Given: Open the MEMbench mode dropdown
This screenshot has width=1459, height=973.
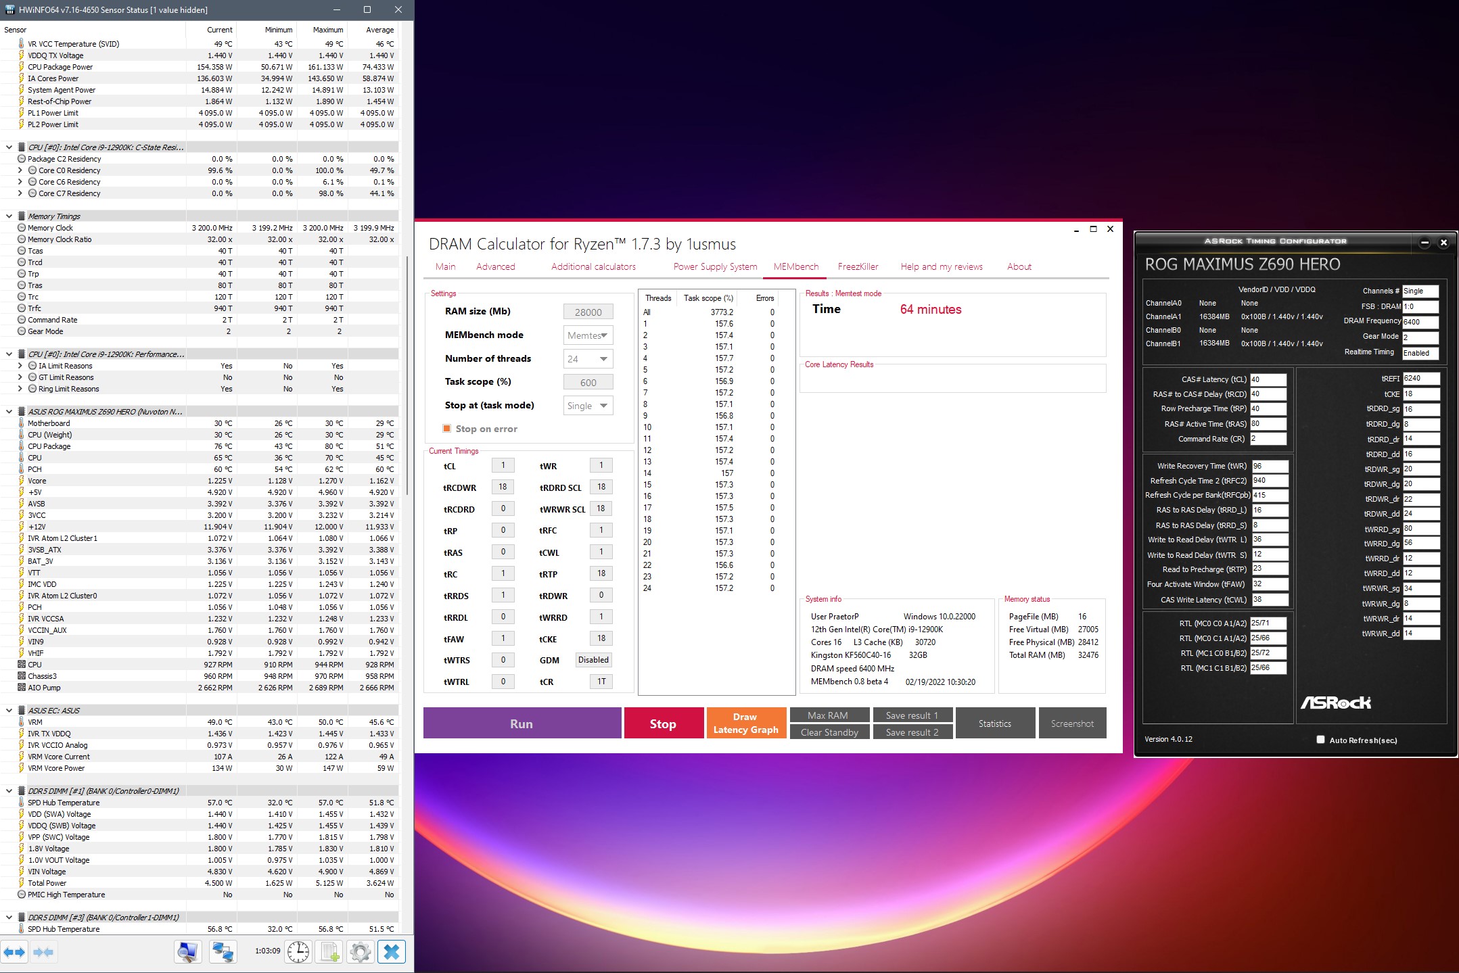Looking at the screenshot, I should click(588, 335).
